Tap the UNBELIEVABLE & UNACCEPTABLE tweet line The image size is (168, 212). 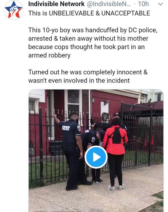pyautogui.click(x=89, y=13)
